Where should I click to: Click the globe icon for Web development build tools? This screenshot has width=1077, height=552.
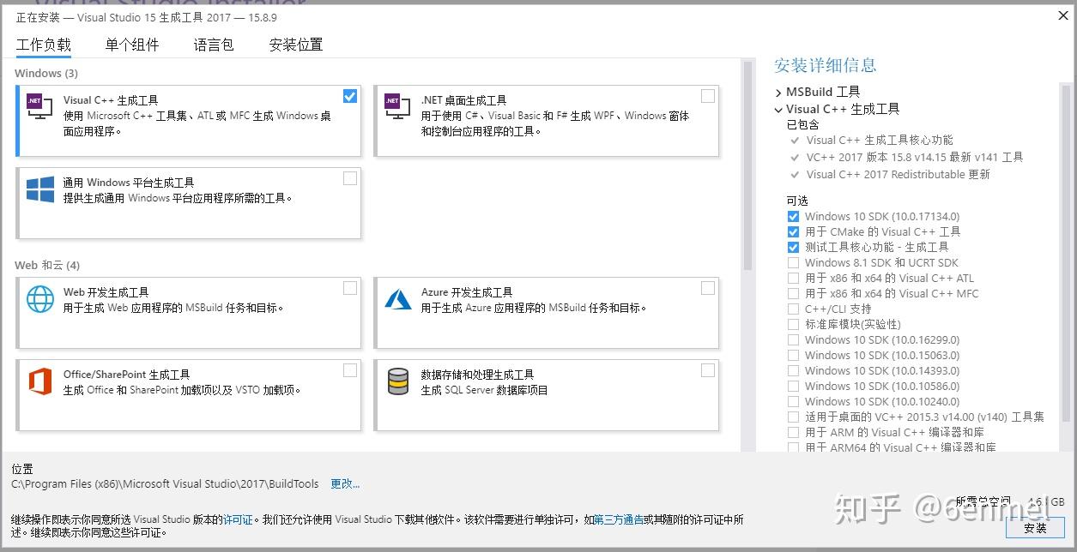pyautogui.click(x=40, y=298)
